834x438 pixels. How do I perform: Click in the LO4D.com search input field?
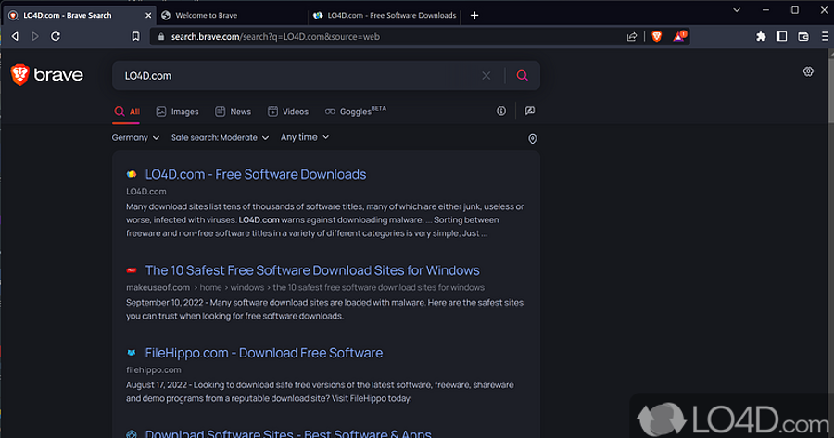(297, 76)
